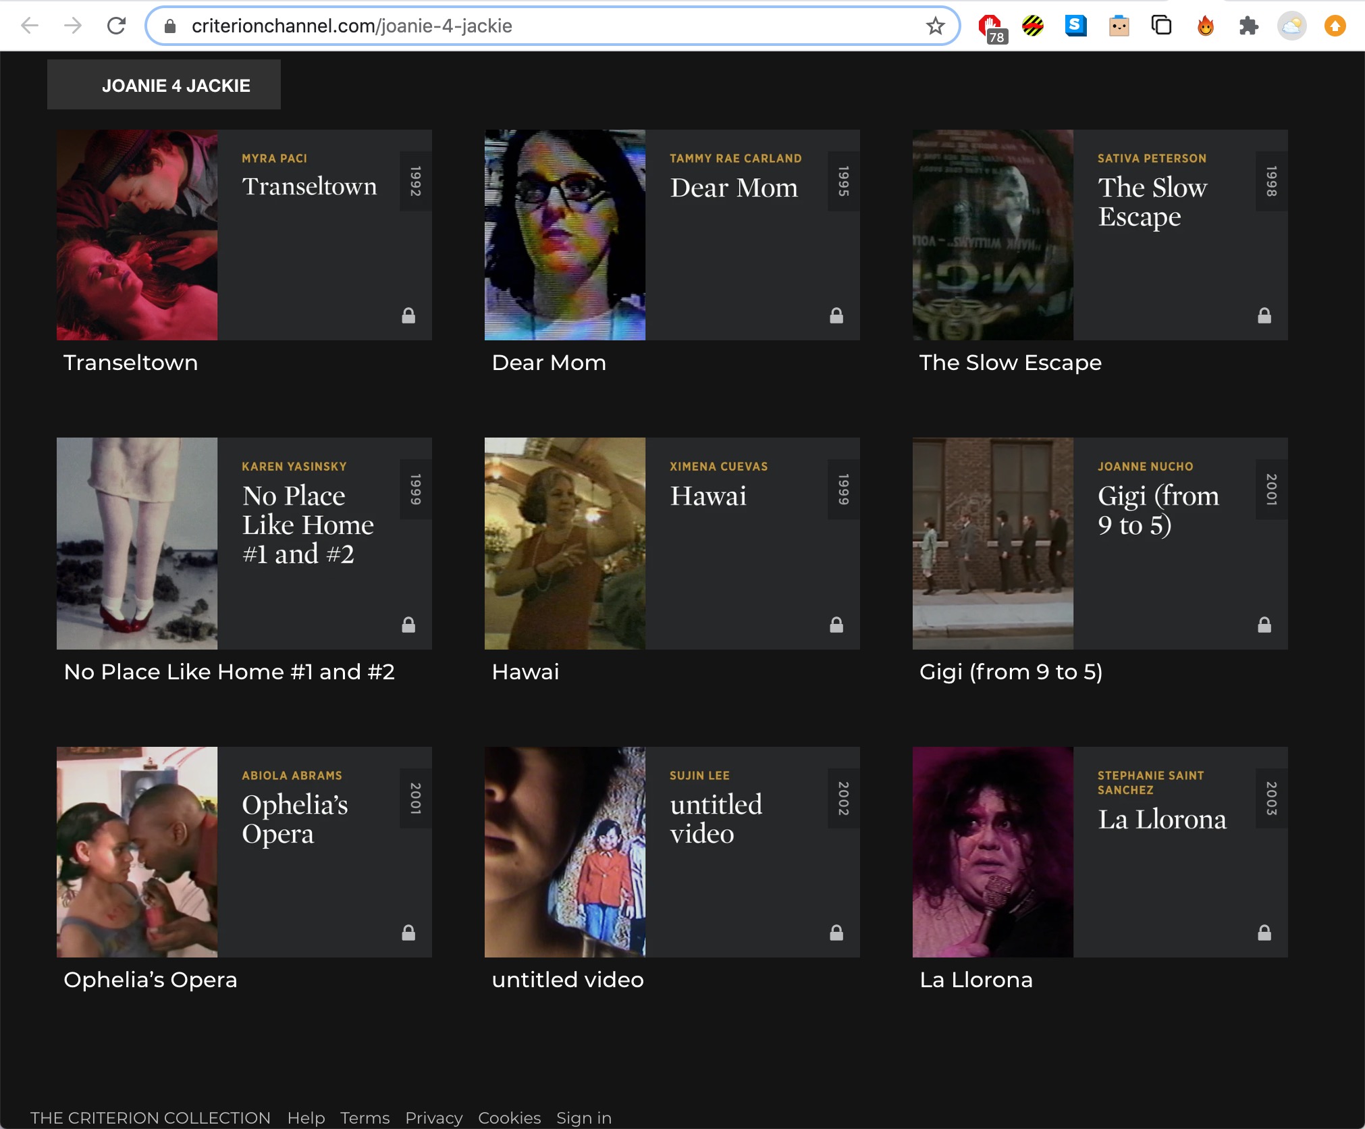Open the ad blocker extension showing 78
Viewport: 1365px width, 1129px height.
point(989,25)
